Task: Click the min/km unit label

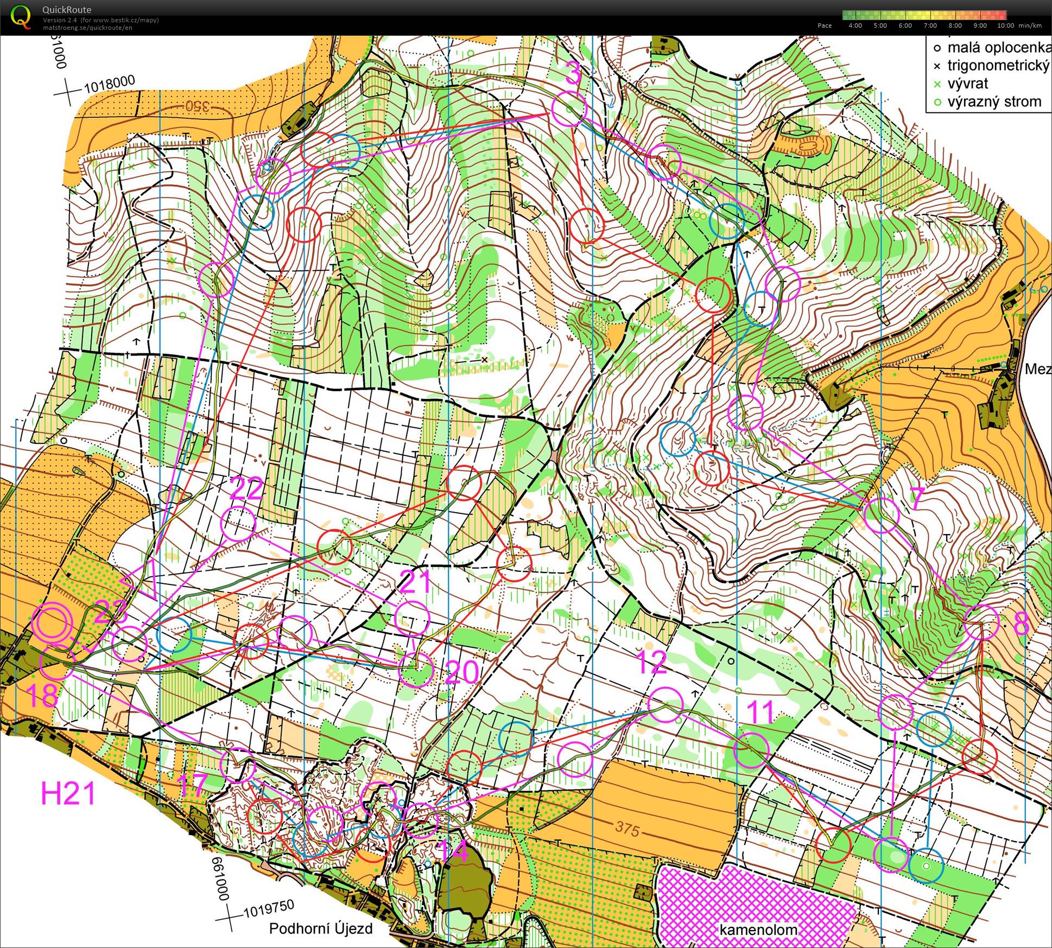Action: 1030,26
